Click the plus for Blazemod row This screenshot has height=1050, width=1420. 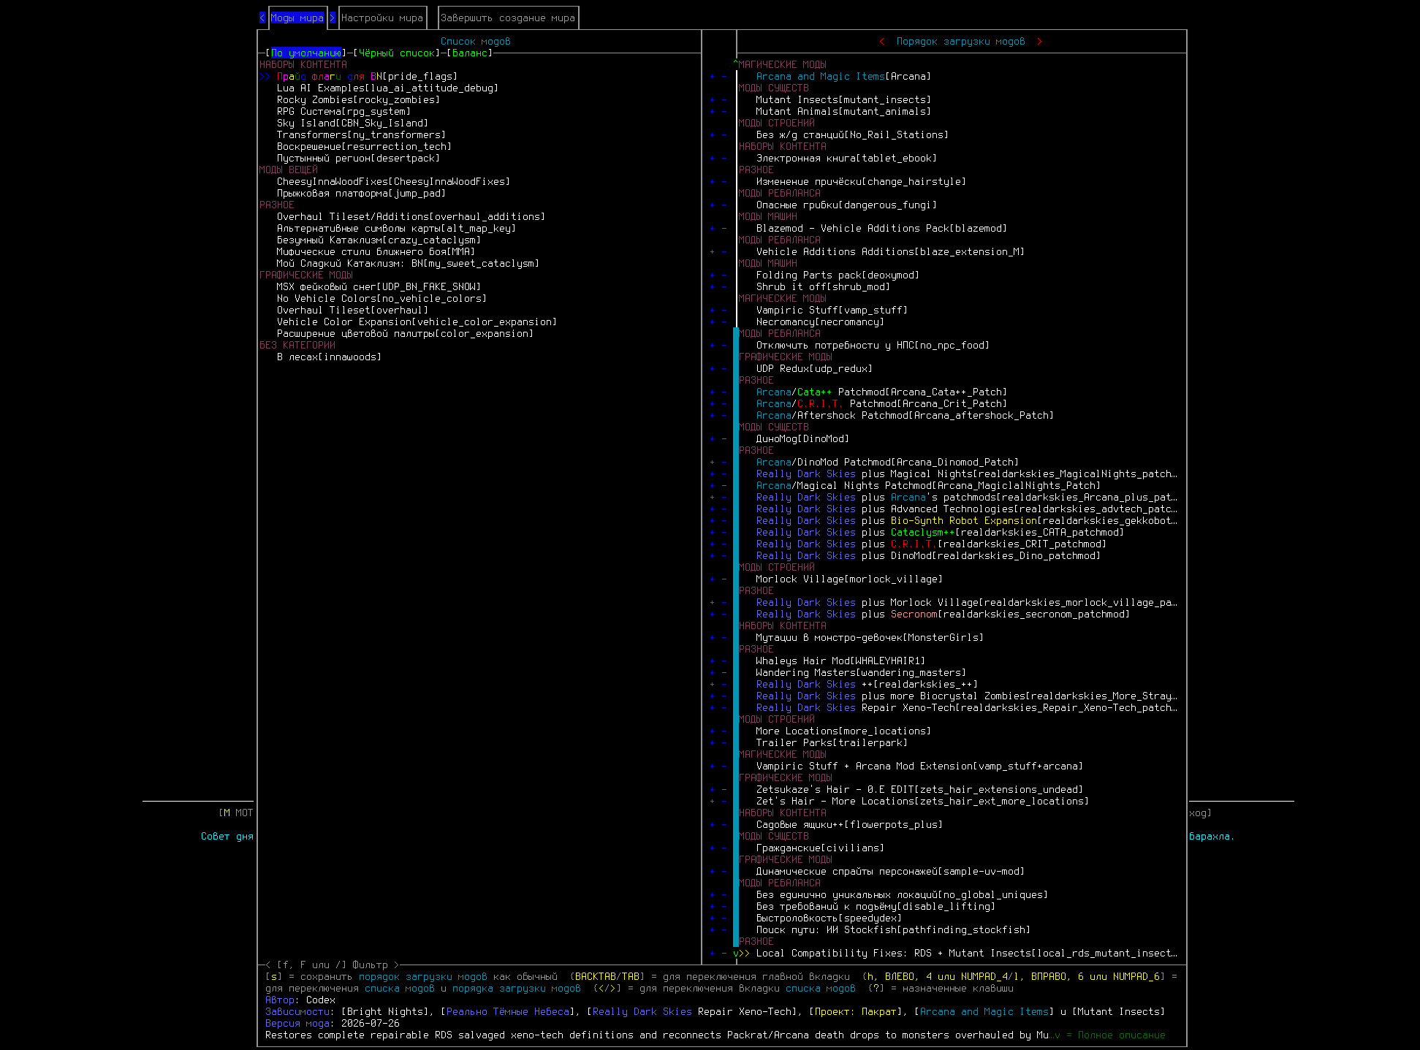tap(713, 229)
